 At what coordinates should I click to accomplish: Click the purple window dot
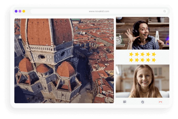pos(16,11)
